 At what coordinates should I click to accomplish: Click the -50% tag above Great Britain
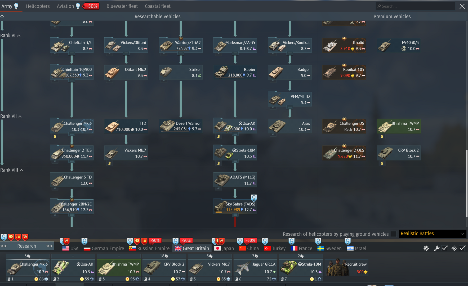186,241
